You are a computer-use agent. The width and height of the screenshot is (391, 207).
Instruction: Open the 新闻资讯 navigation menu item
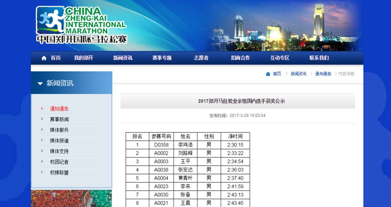(123, 58)
